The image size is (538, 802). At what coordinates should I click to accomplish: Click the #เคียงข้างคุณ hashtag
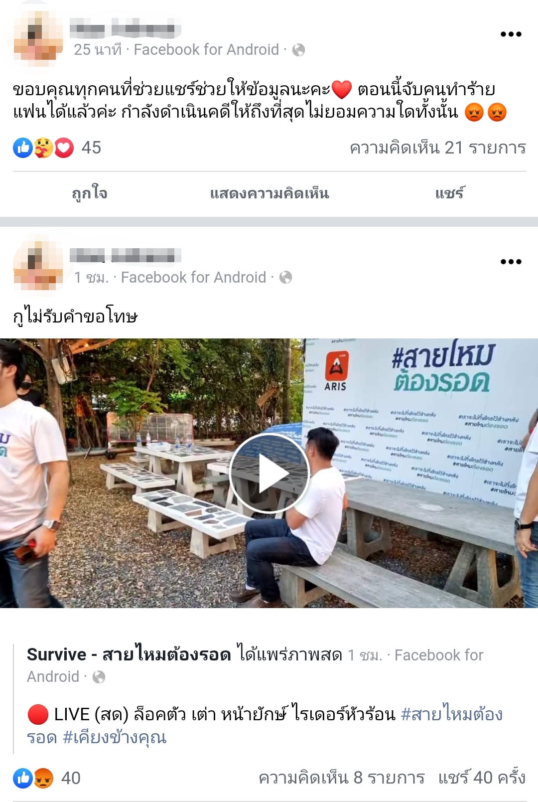(x=115, y=737)
